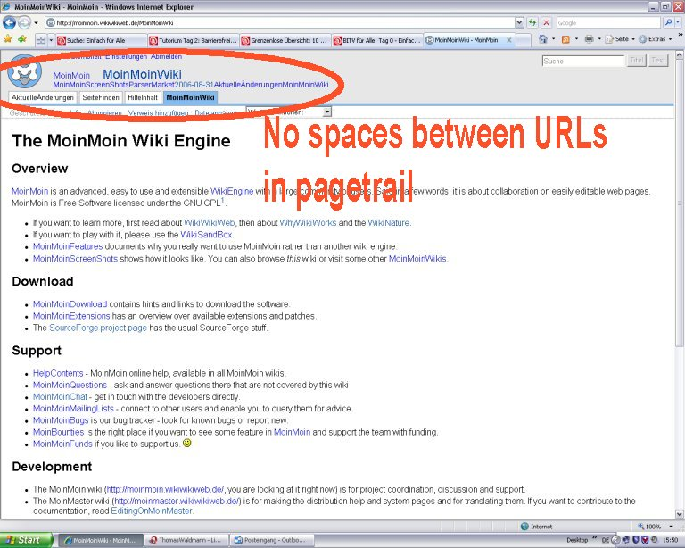Click the Text search button

(x=658, y=61)
